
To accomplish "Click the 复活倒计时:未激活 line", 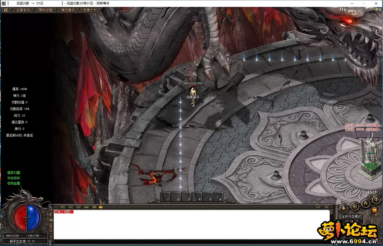I will 20,135.
